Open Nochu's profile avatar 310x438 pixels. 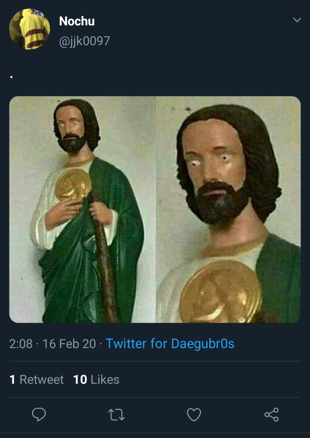[29, 29]
